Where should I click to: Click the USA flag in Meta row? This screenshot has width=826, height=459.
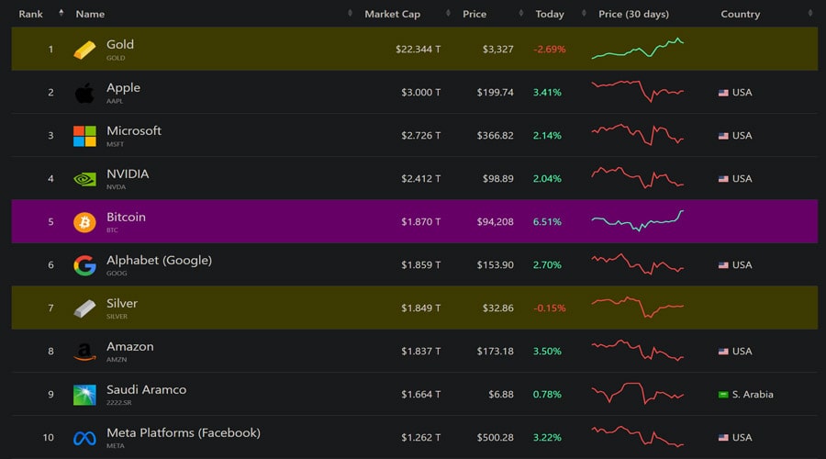[x=723, y=438]
